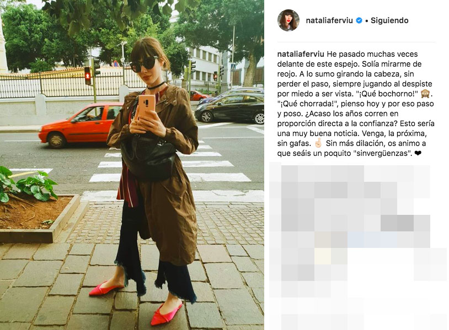This screenshot has height=330, width=449.
Task: Click the "¡Qué bochorno!" phrase in caption
Action: pos(387,94)
